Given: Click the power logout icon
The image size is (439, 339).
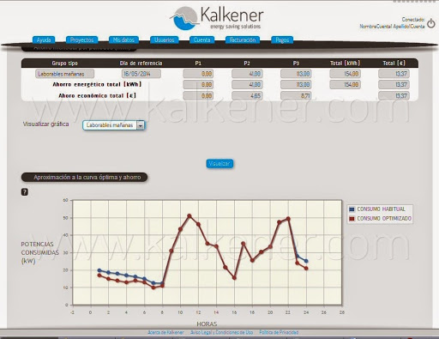Looking at the screenshot, I should click(430, 23).
